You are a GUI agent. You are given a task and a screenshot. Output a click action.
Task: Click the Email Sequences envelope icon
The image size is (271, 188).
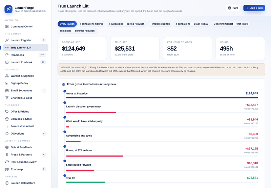7,91
